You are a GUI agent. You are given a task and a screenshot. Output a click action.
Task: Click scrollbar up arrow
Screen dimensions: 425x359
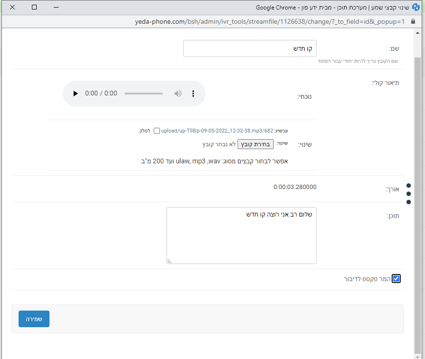click(x=417, y=33)
